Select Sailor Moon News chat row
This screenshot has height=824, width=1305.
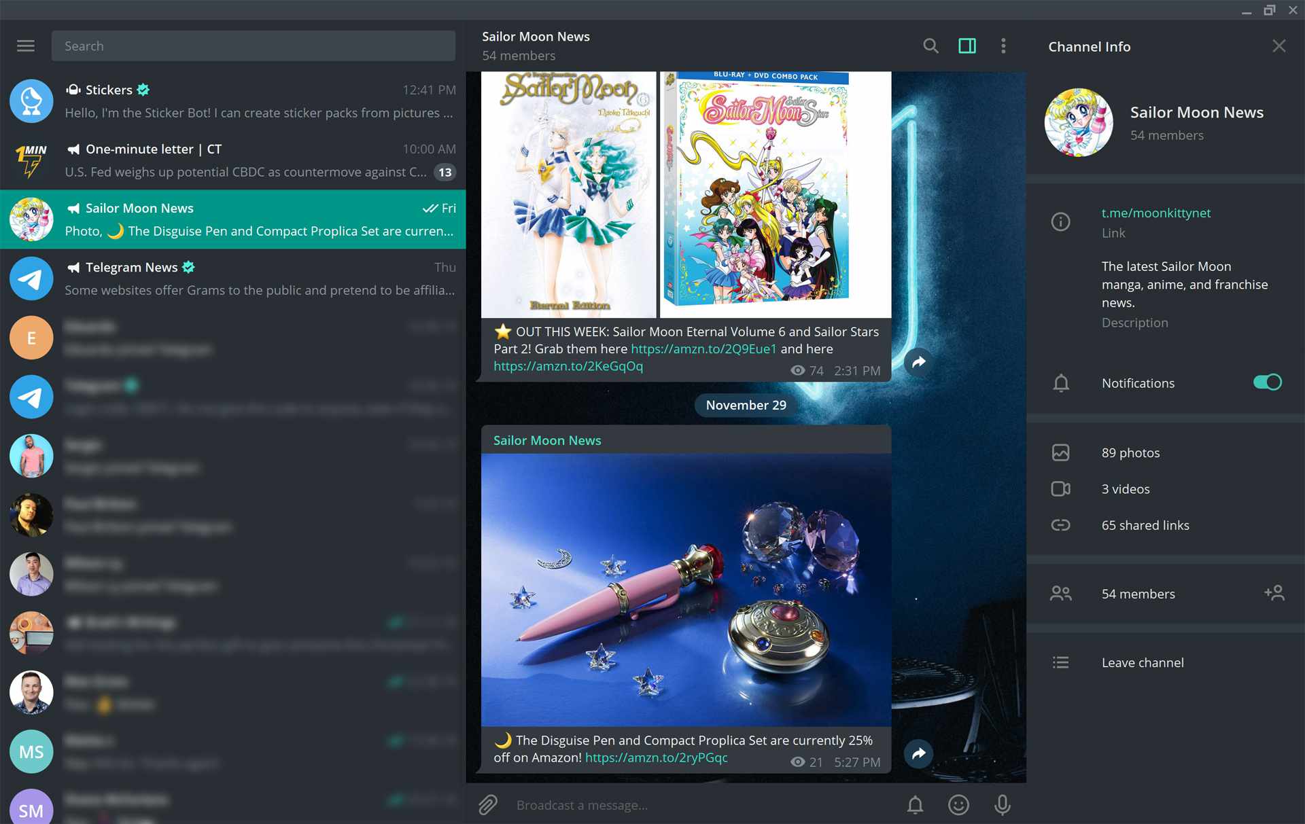click(232, 219)
